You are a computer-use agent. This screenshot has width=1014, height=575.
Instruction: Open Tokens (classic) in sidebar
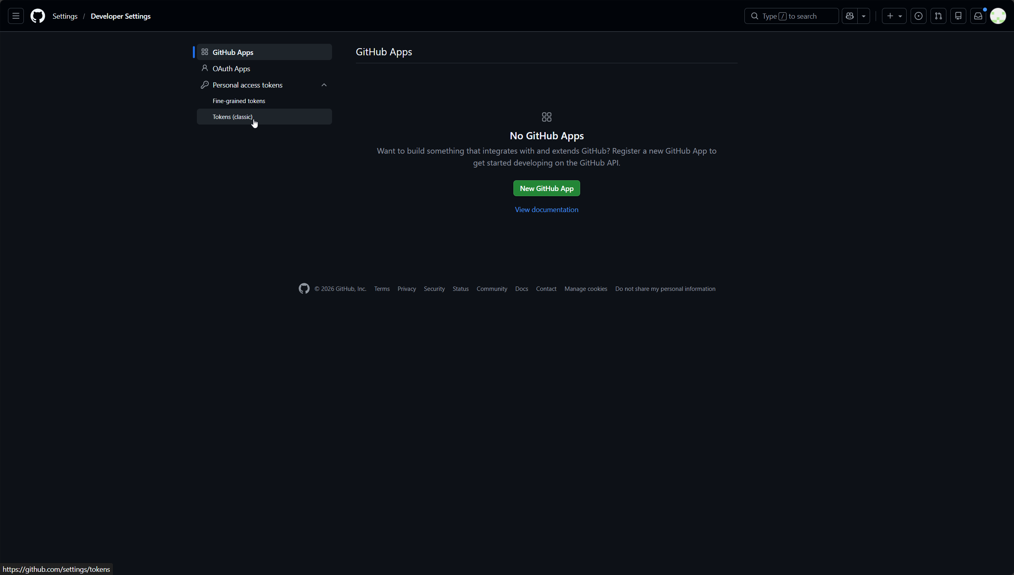point(232,117)
